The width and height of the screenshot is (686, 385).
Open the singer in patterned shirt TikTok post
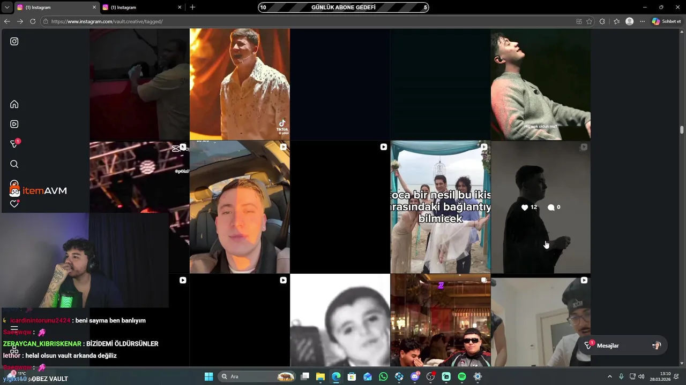(x=240, y=84)
